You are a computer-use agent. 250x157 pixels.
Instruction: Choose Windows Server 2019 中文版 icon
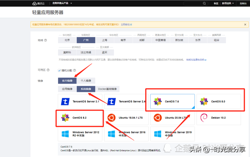(x=158, y=134)
